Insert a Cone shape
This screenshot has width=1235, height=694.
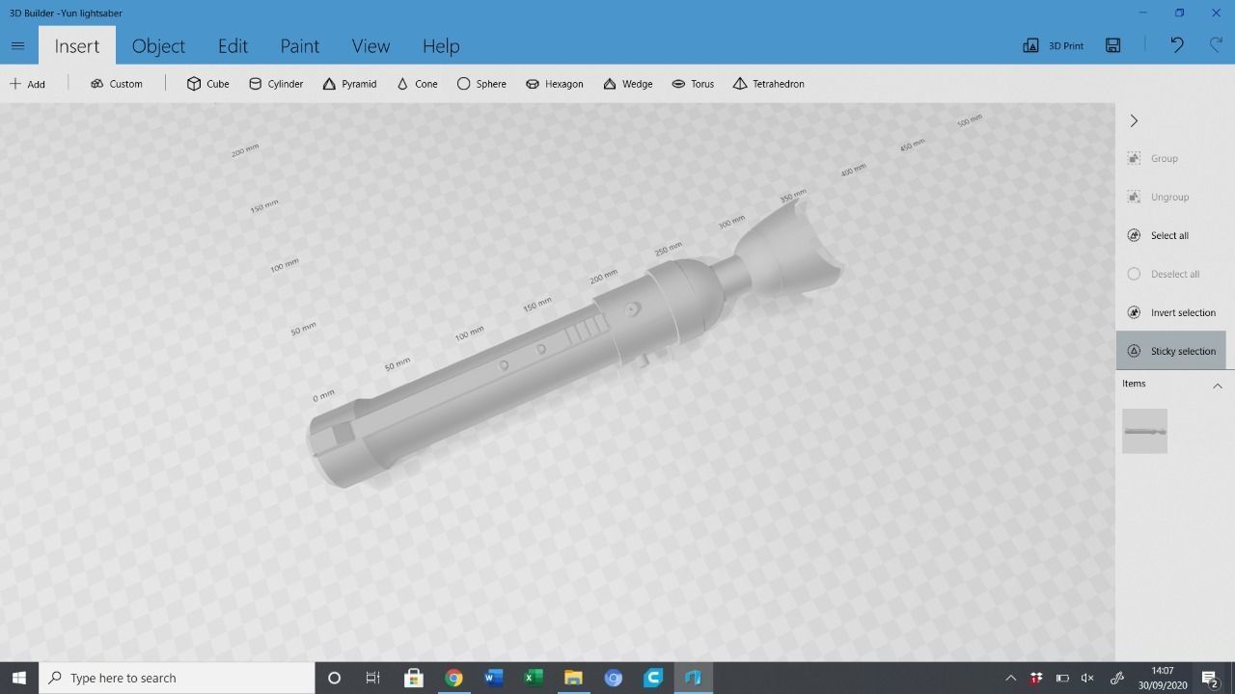tap(417, 84)
